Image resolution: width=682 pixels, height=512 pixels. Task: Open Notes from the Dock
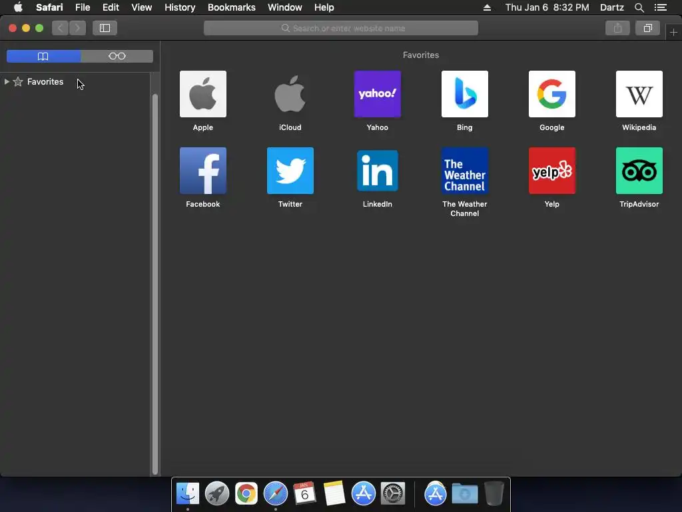(334, 493)
